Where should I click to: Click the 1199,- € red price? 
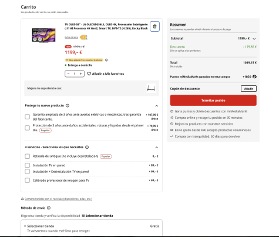pyautogui.click(x=73, y=52)
